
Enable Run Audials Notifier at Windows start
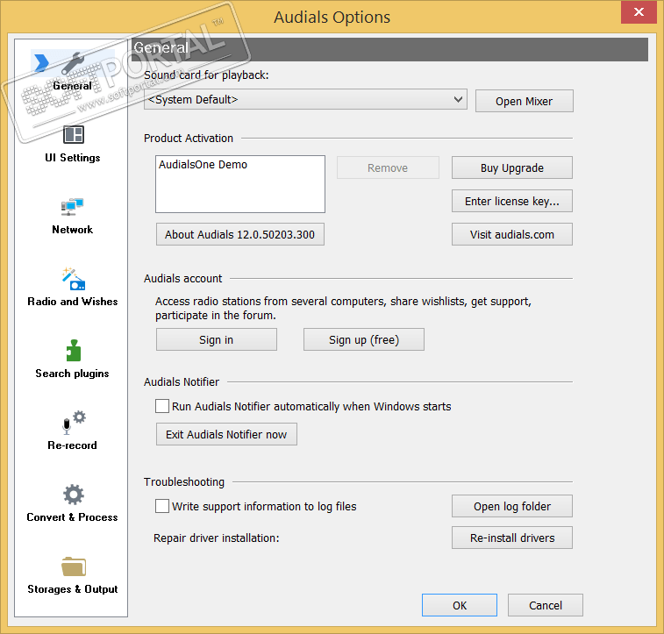pos(162,406)
